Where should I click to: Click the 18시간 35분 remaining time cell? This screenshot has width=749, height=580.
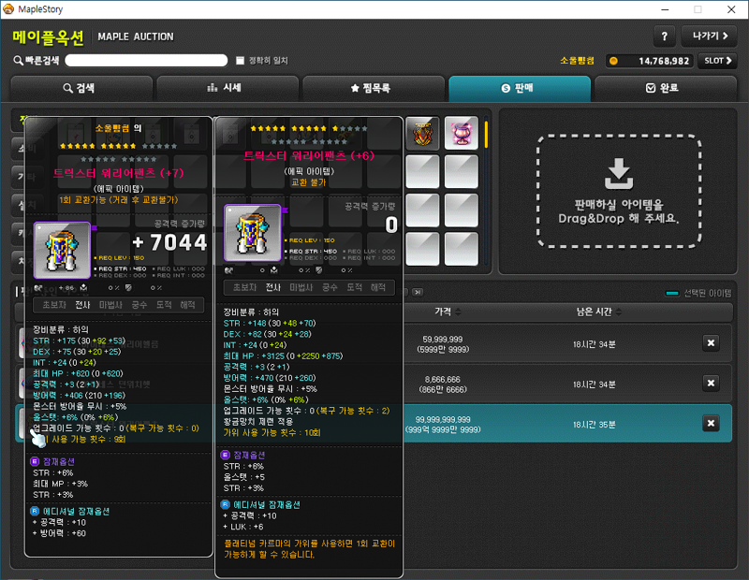pos(594,425)
